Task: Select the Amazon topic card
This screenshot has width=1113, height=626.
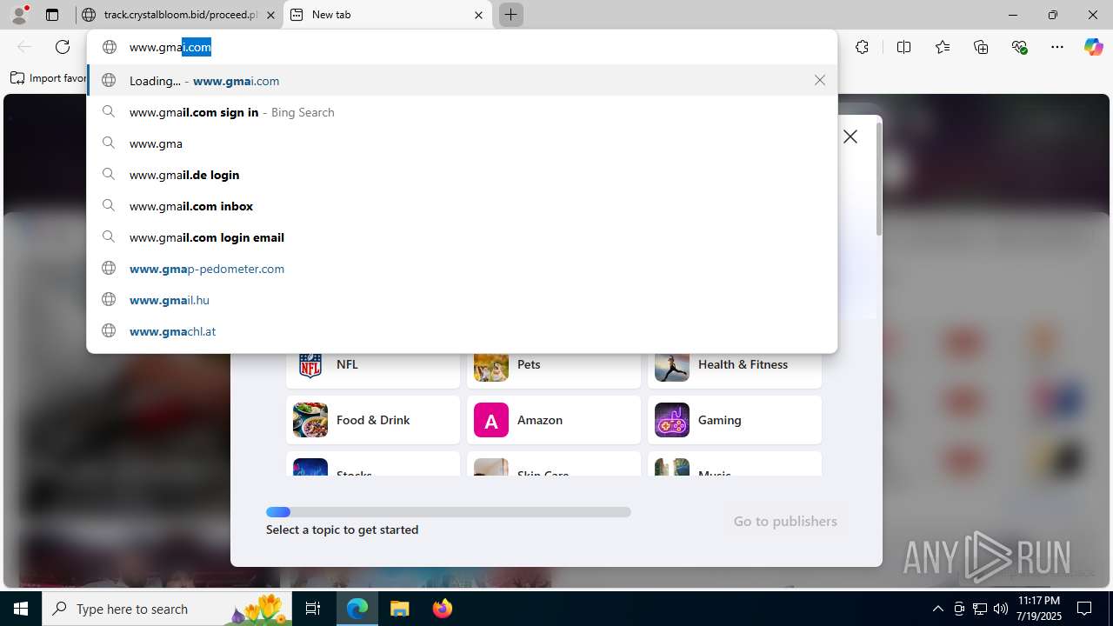Action: pos(554,420)
